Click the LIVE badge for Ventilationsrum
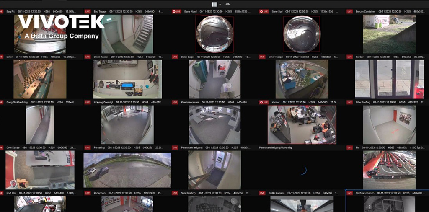 click(349, 193)
